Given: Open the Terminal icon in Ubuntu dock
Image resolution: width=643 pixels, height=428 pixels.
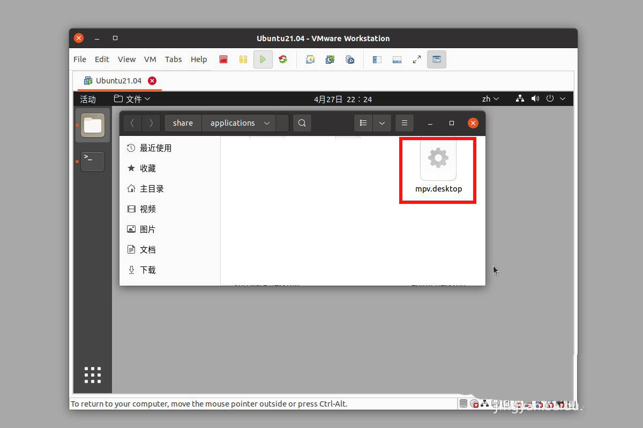Looking at the screenshot, I should click(92, 161).
